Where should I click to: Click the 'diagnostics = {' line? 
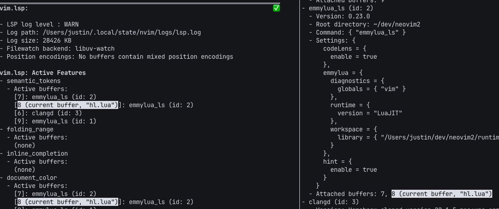click(357, 81)
